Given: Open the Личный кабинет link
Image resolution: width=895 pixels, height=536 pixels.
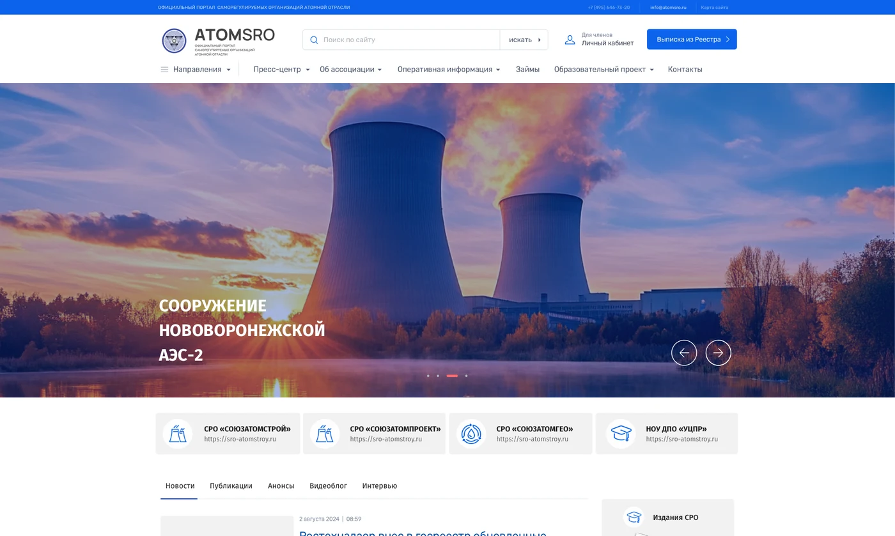Looking at the screenshot, I should (607, 43).
